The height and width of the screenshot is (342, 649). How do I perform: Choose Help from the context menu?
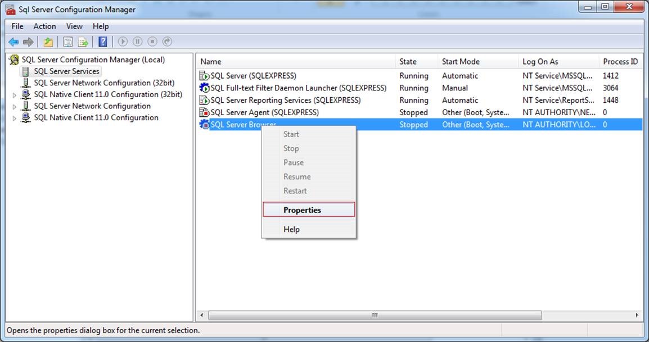[309, 229]
